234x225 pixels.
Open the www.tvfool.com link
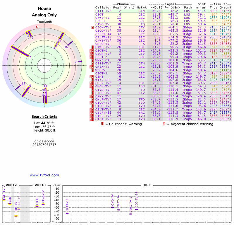[x=44, y=175]
